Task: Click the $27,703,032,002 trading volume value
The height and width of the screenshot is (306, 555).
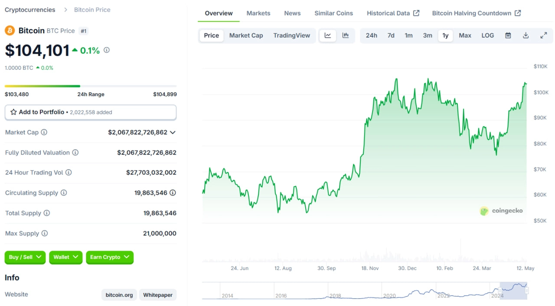Action: click(151, 173)
